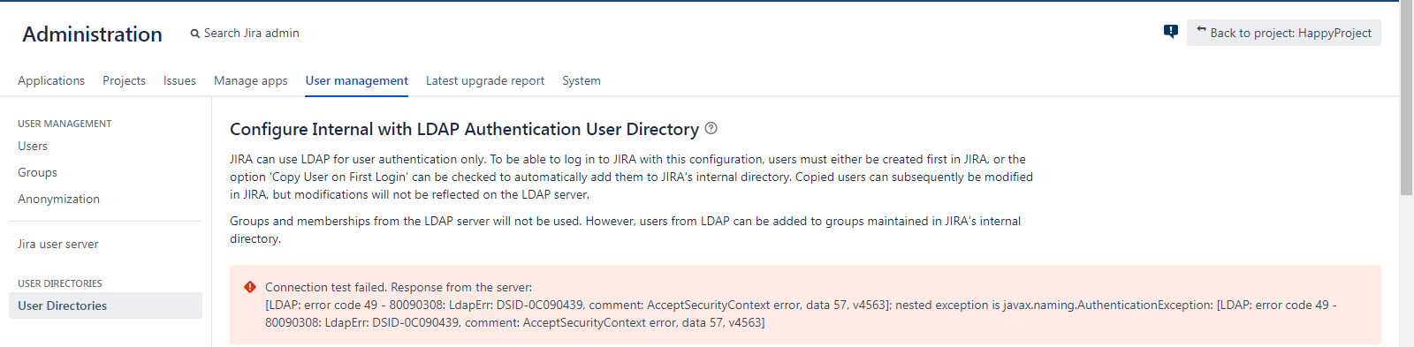Open the Manage apps tab
This screenshot has width=1414, height=347.
point(251,80)
